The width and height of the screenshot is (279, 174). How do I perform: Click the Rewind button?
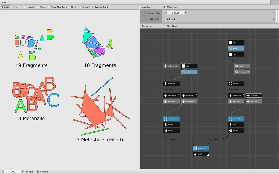pyautogui.click(x=42, y=171)
